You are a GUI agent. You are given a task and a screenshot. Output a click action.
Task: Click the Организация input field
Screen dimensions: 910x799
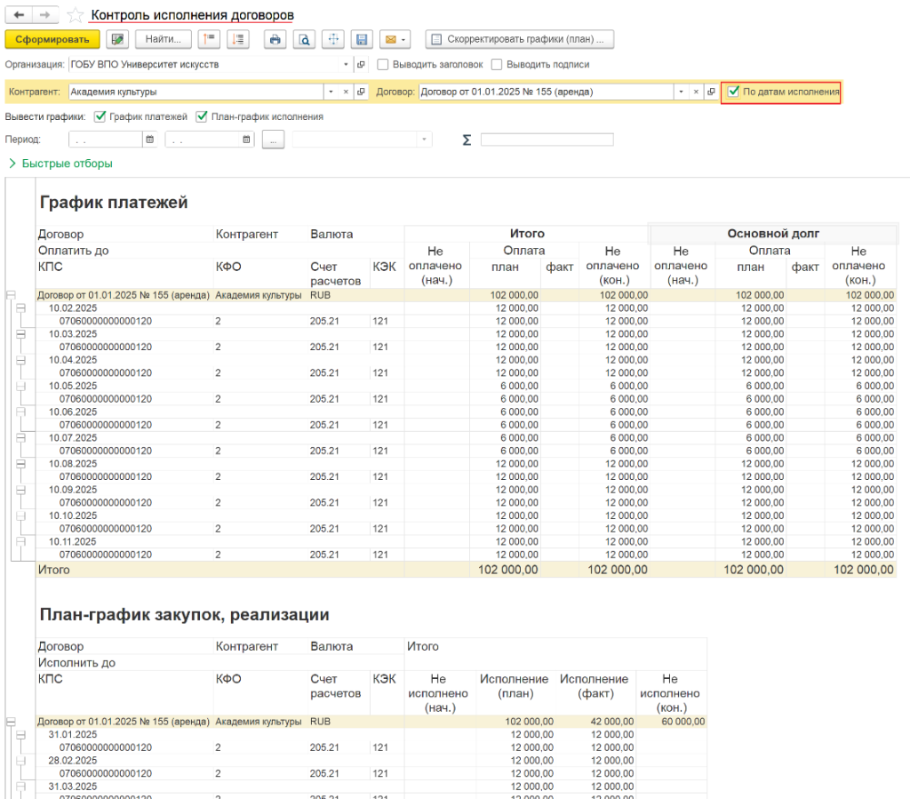click(x=204, y=64)
